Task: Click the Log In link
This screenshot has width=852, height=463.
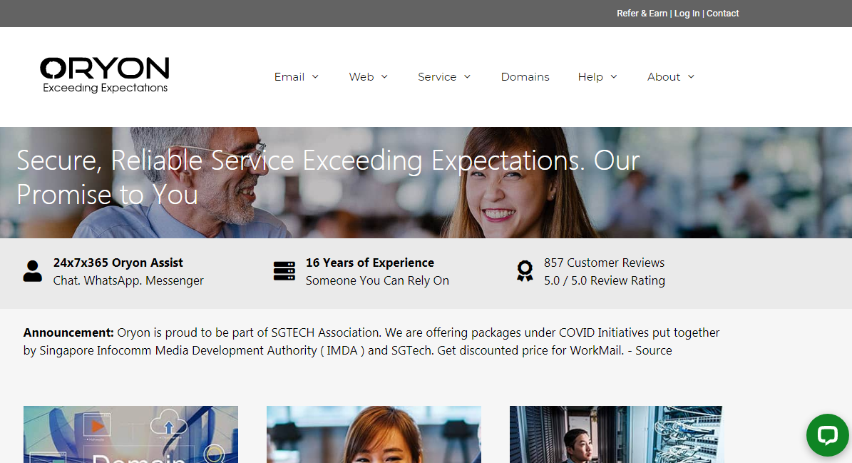Action: tap(687, 14)
